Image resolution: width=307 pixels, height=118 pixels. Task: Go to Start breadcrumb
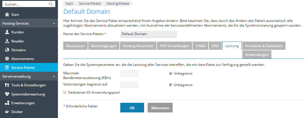69,4
